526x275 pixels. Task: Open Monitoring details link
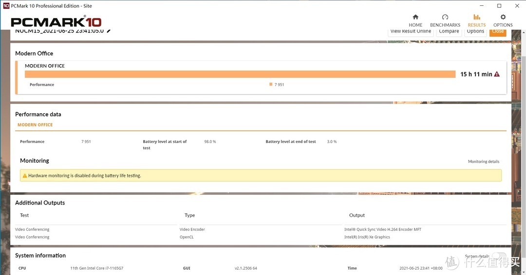[x=484, y=162]
